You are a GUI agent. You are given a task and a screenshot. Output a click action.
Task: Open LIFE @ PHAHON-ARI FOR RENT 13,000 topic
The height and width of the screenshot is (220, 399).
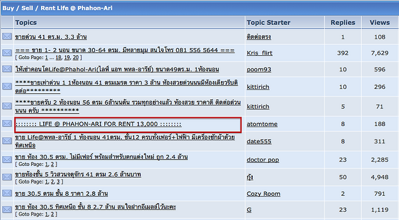(98, 124)
